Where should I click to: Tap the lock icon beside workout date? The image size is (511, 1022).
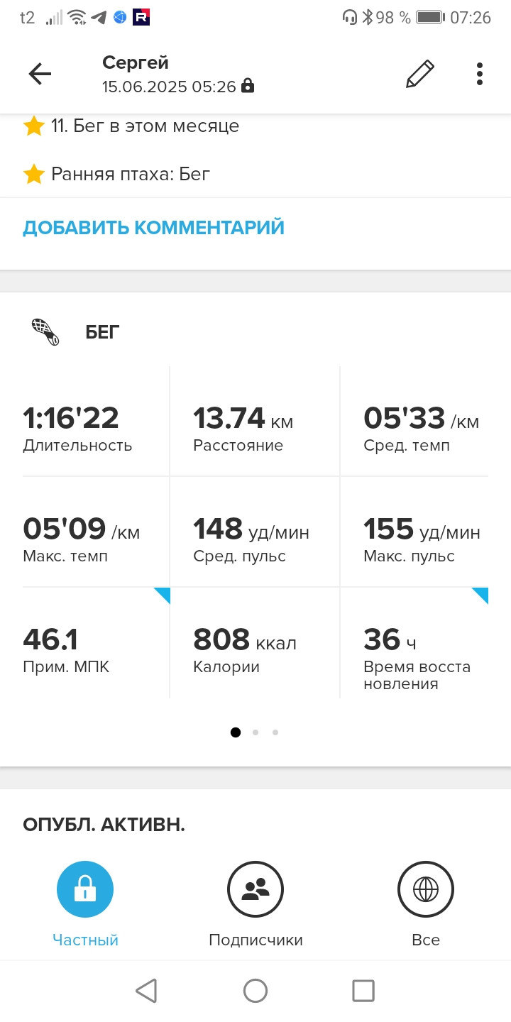click(247, 87)
